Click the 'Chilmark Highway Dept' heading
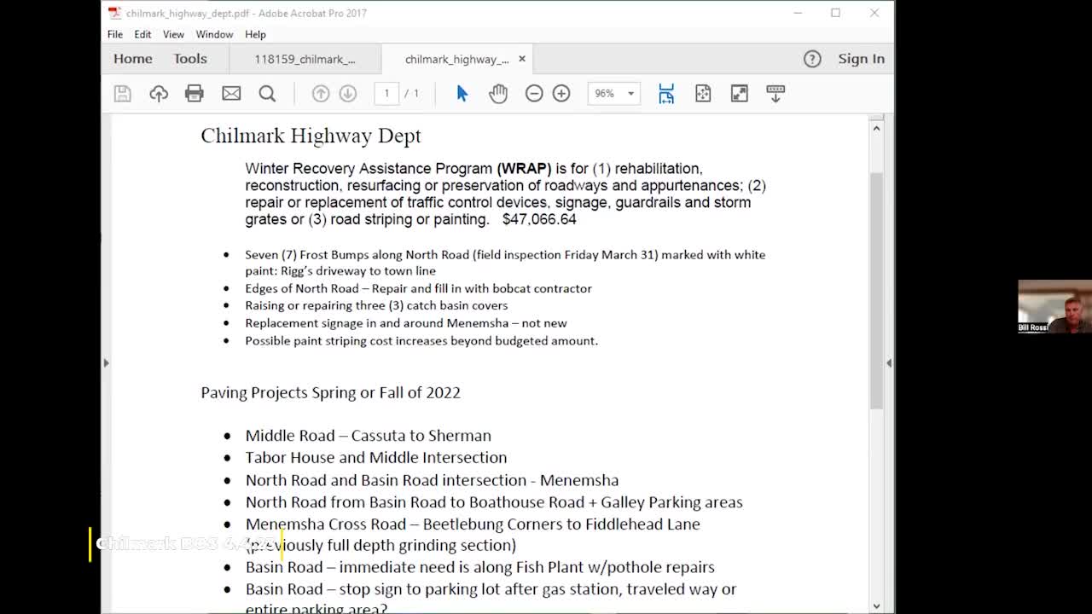The image size is (1092, 614). (311, 136)
